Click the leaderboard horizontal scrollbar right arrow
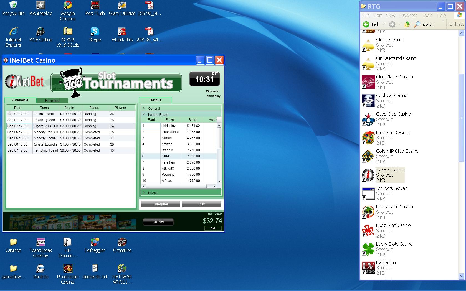The height and width of the screenshot is (291, 466). click(x=214, y=186)
